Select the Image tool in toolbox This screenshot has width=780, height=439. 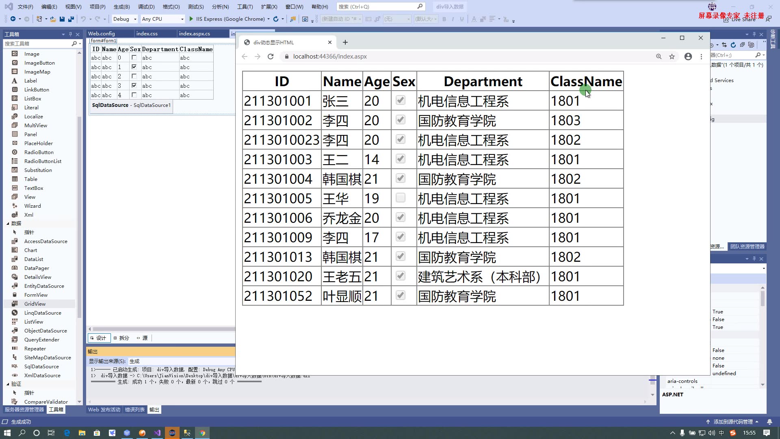[31, 54]
